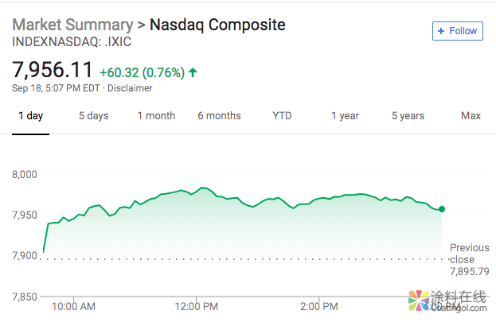Click the Nasdaq Composite title

click(219, 25)
